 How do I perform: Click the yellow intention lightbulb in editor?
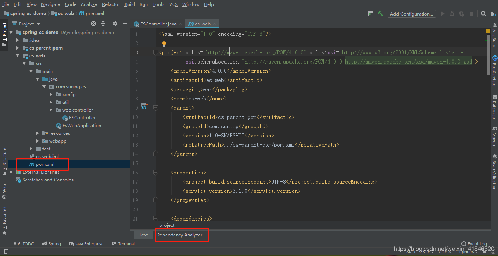164,44
